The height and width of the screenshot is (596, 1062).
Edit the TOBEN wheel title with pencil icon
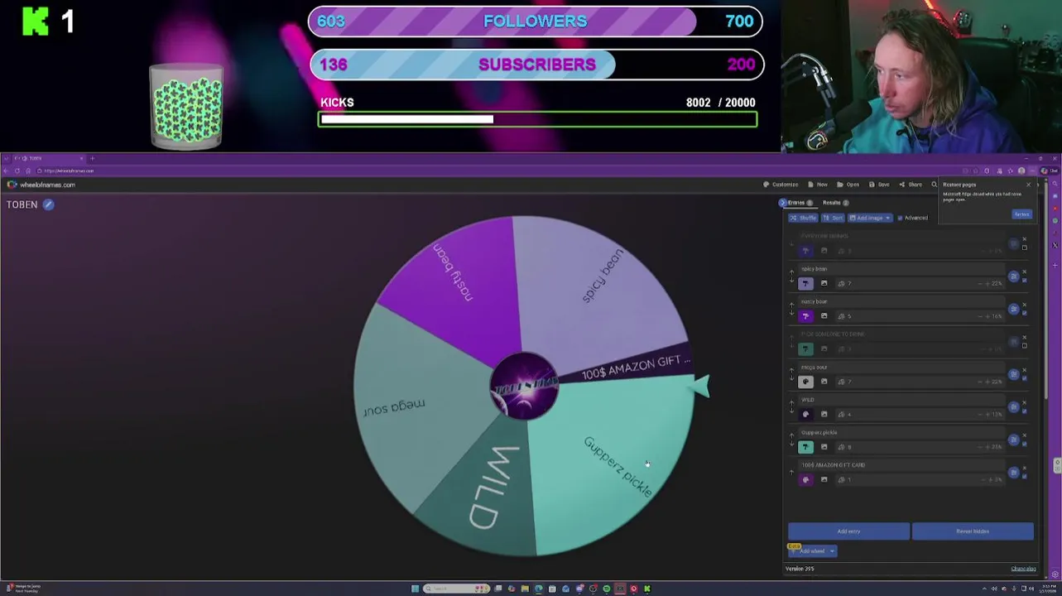click(48, 204)
